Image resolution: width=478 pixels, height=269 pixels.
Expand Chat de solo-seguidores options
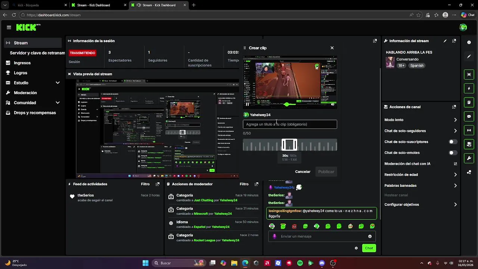[455, 131]
